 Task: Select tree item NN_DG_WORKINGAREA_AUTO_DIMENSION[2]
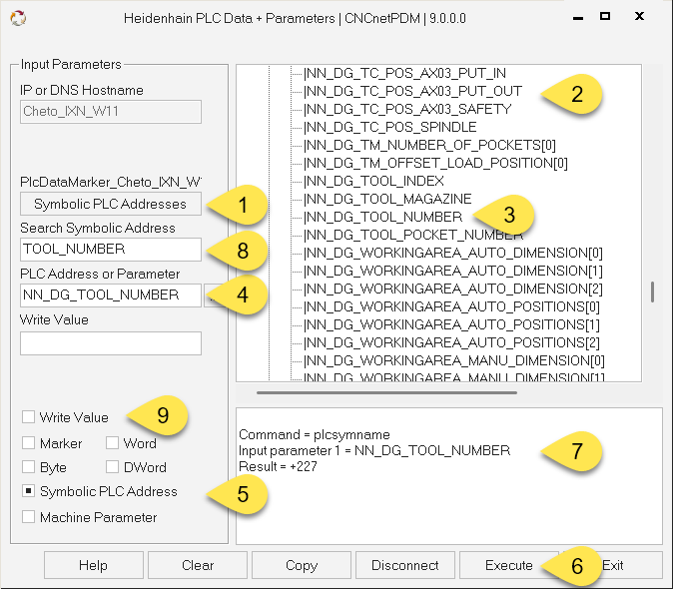pyautogui.click(x=453, y=290)
